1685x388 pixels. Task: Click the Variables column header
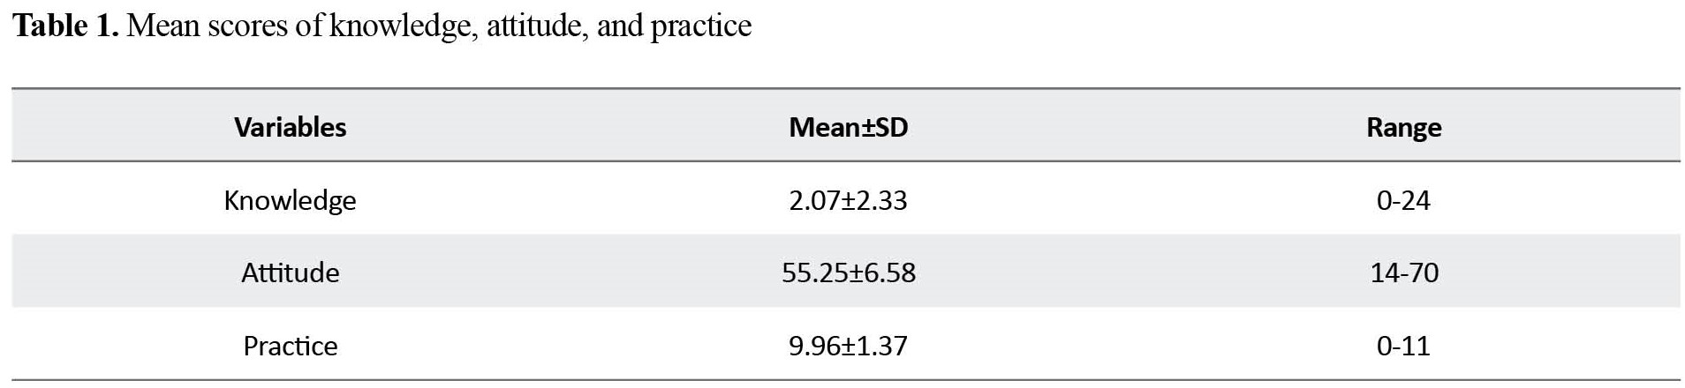click(x=290, y=127)
